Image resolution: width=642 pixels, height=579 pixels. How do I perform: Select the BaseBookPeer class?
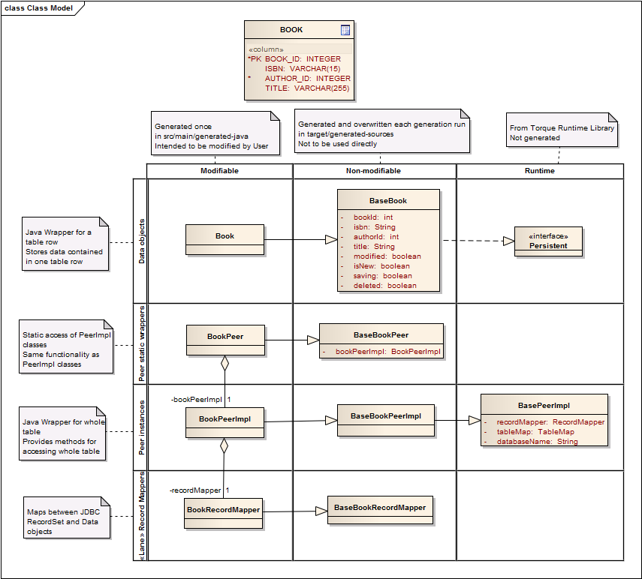point(381,335)
